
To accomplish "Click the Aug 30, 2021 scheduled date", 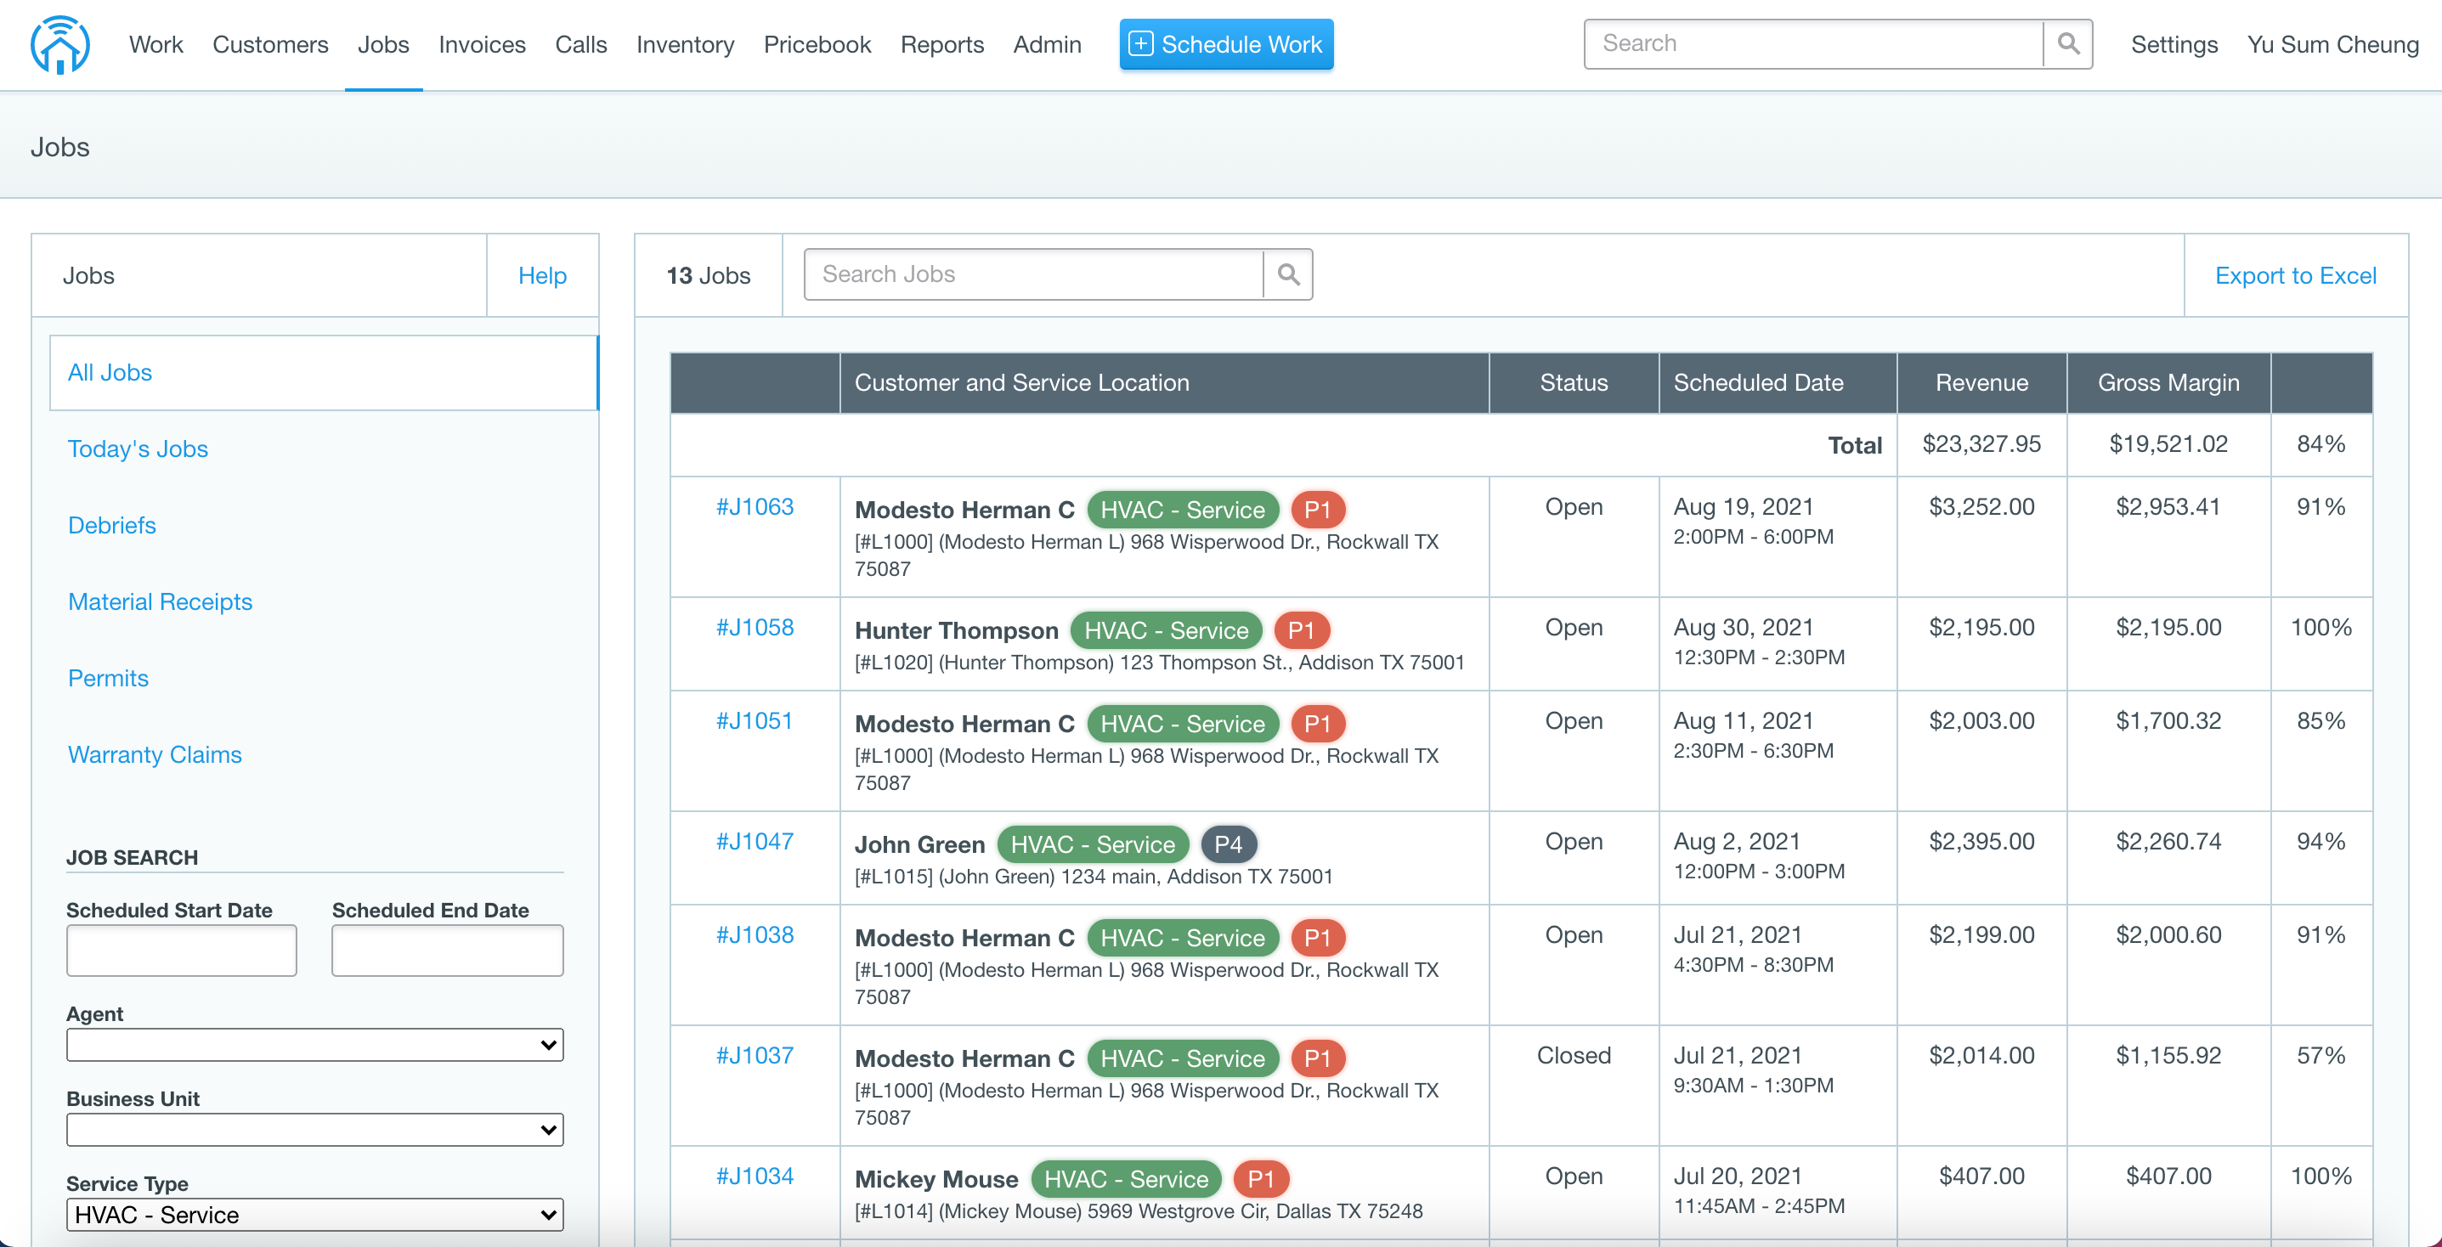I will 1744,627.
